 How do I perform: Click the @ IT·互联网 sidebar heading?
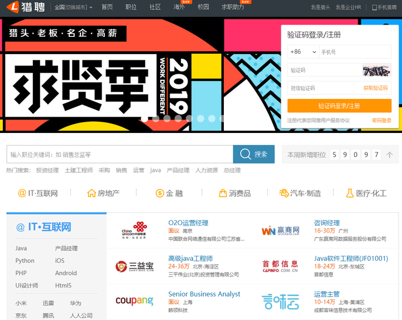click(x=44, y=227)
